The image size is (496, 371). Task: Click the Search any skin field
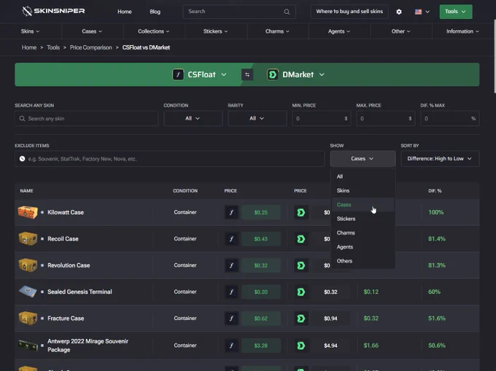(x=86, y=119)
